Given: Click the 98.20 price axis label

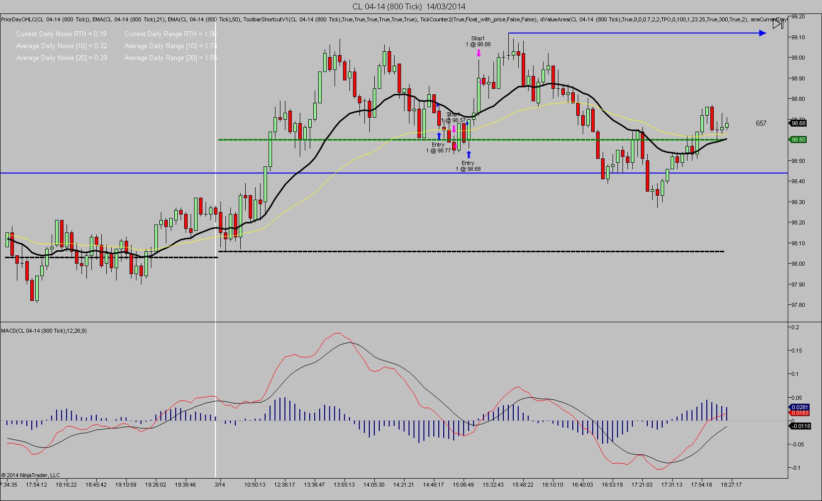Looking at the screenshot, I should pyautogui.click(x=798, y=222).
